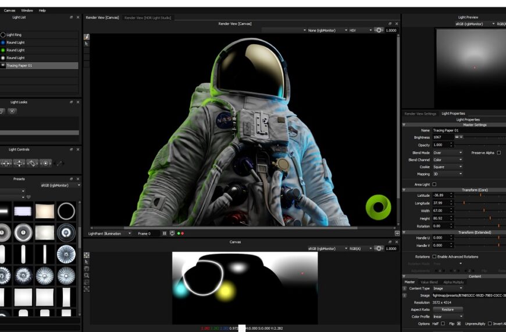Screen dimensions: 506x332
Task: Click the Light Controls rotate icon
Action: point(32,164)
